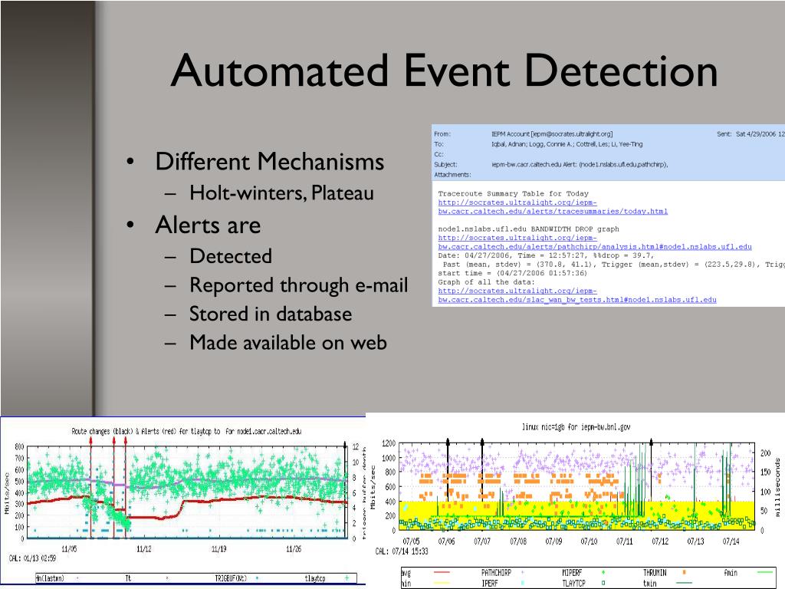This screenshot has height=589, width=785.
Task: Click 'Traceroute Summary Table for Today' text
Action: [x=513, y=193]
